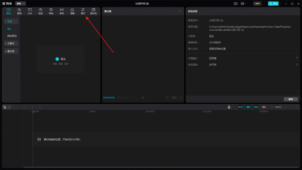Click the blue plus import button

coord(57,59)
